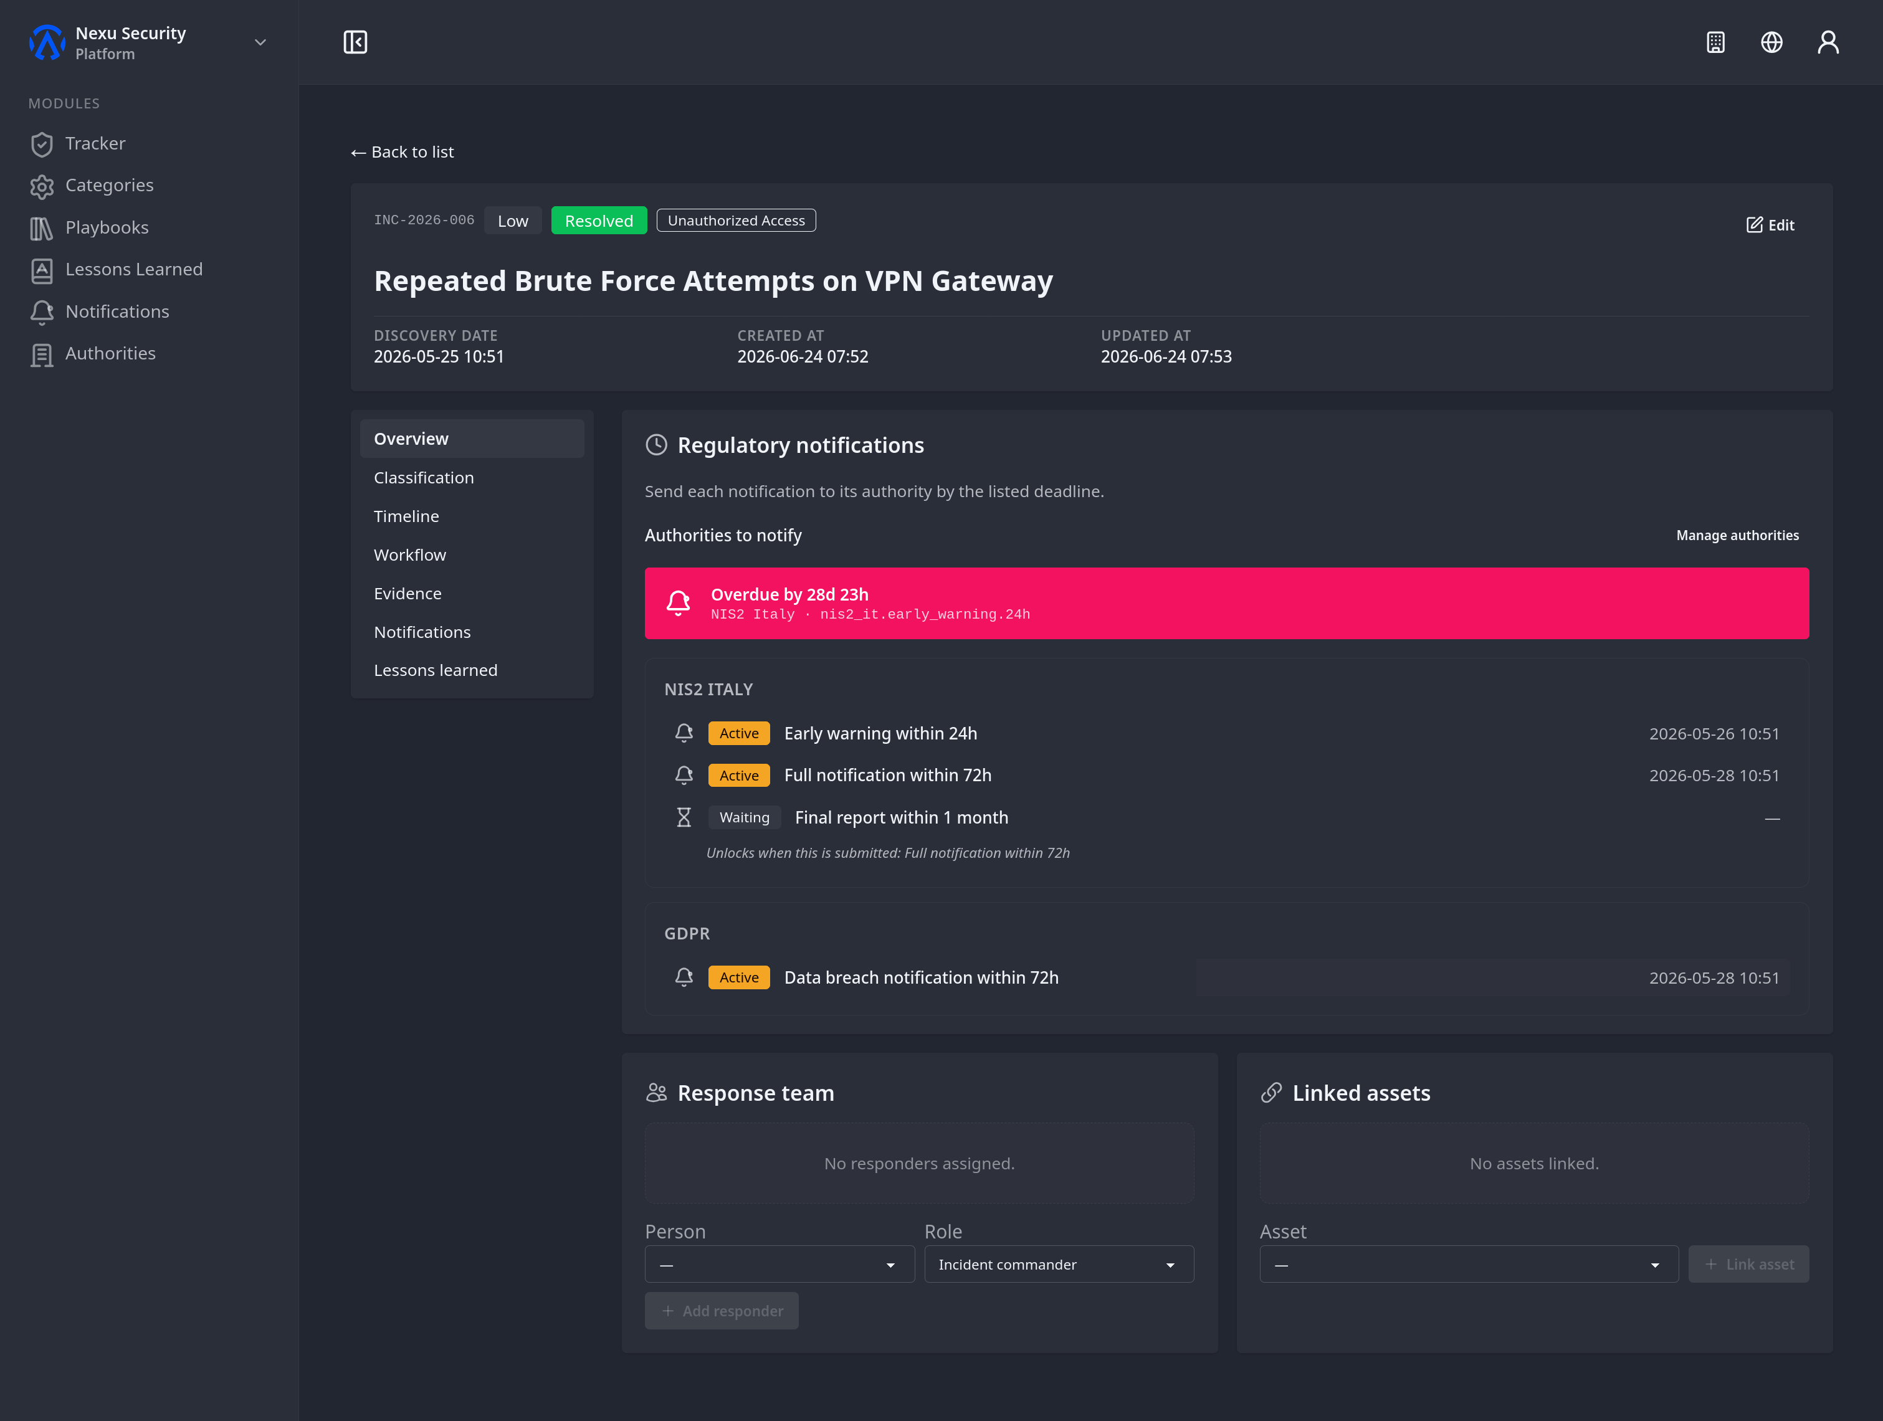The width and height of the screenshot is (1883, 1421).
Task: Open Full notification within 72h row
Action: pos(1227,776)
